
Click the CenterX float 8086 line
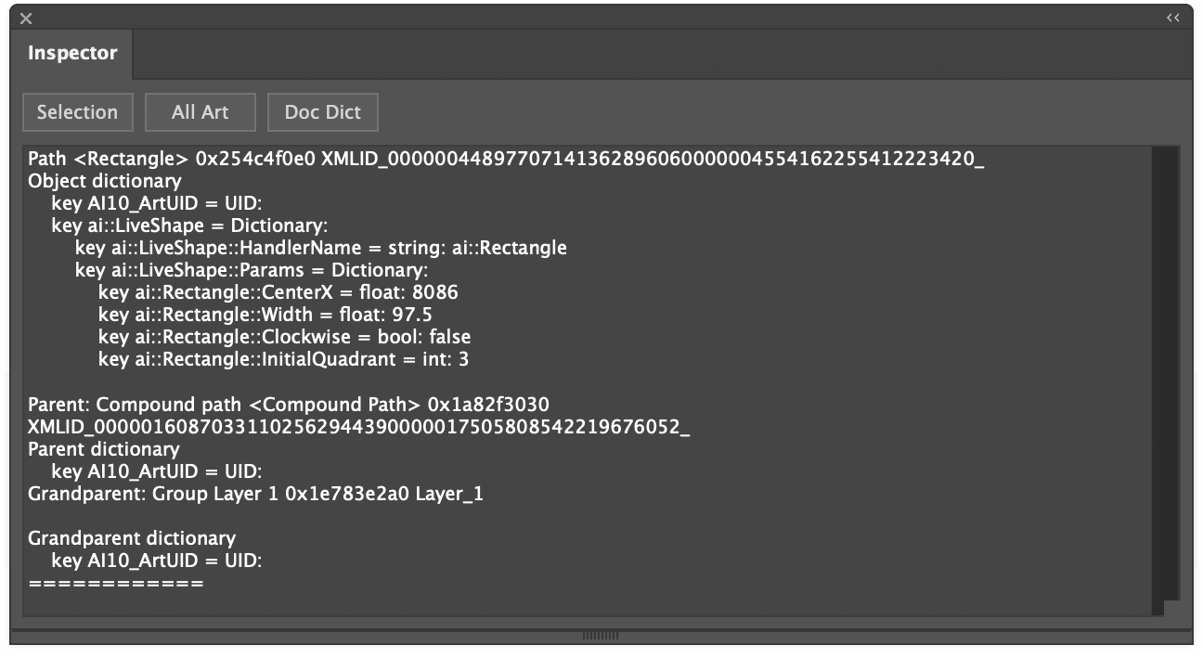click(278, 292)
